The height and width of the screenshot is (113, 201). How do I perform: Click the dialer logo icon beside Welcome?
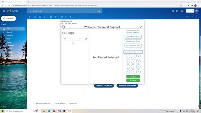[63, 27]
